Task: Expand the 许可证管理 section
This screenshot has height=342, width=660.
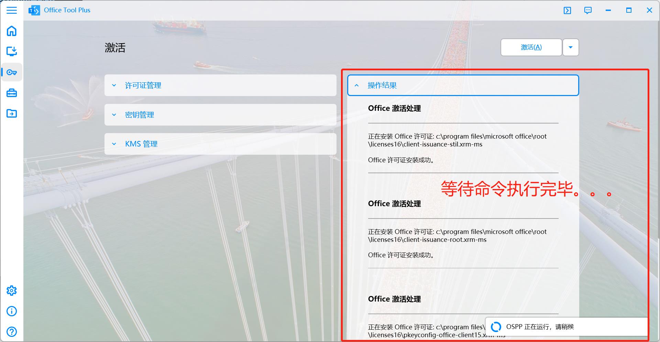Action: (220, 85)
